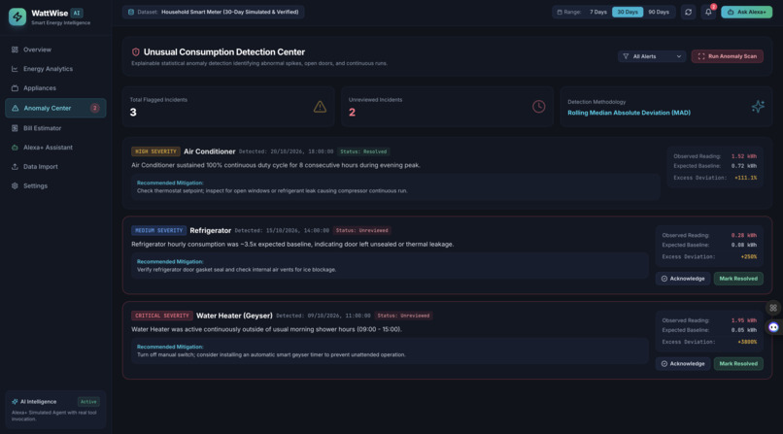Click the Energy Analytics chart icon
This screenshot has width=783, height=434.
coord(15,69)
